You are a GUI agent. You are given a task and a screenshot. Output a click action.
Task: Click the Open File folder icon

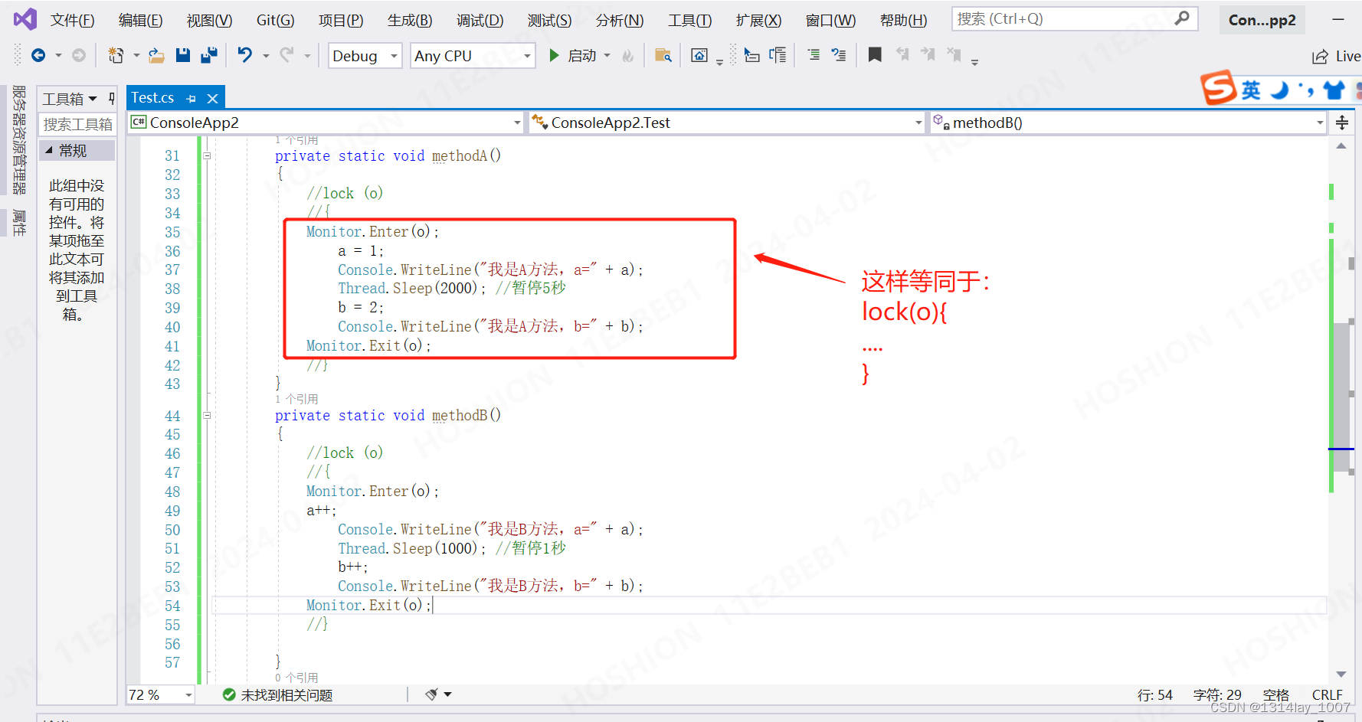[156, 55]
